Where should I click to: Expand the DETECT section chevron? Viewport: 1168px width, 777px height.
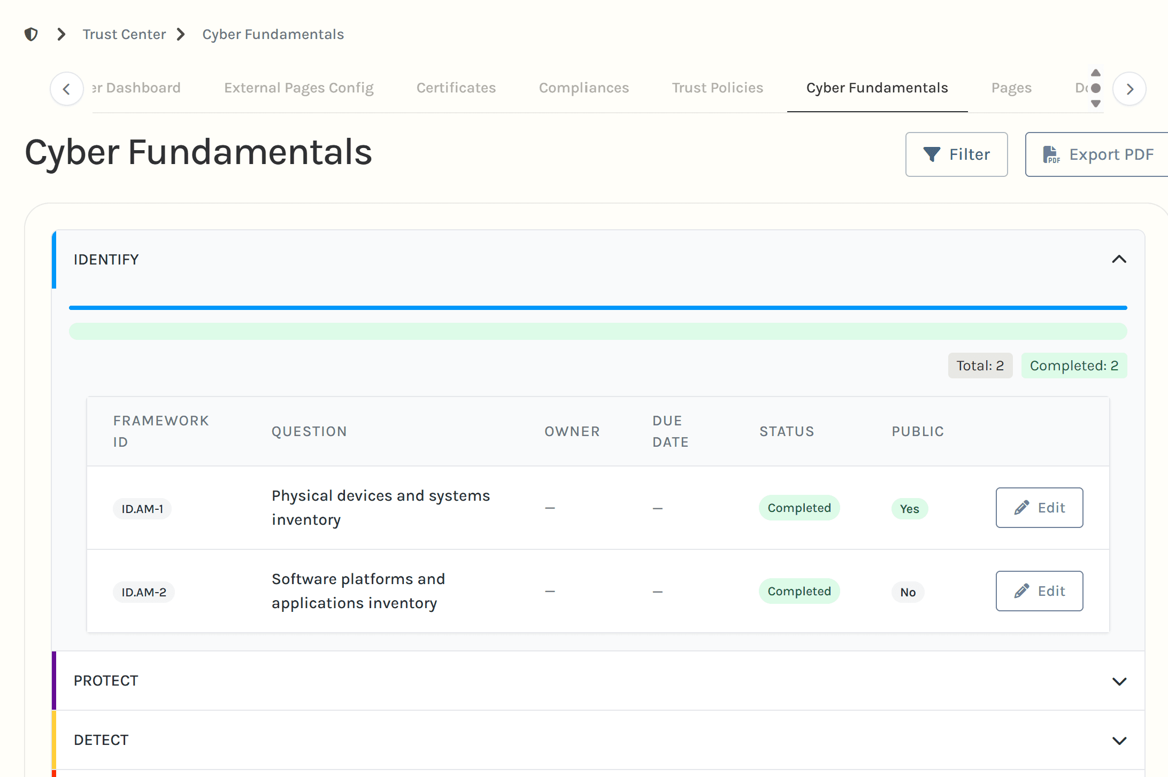[1119, 740]
